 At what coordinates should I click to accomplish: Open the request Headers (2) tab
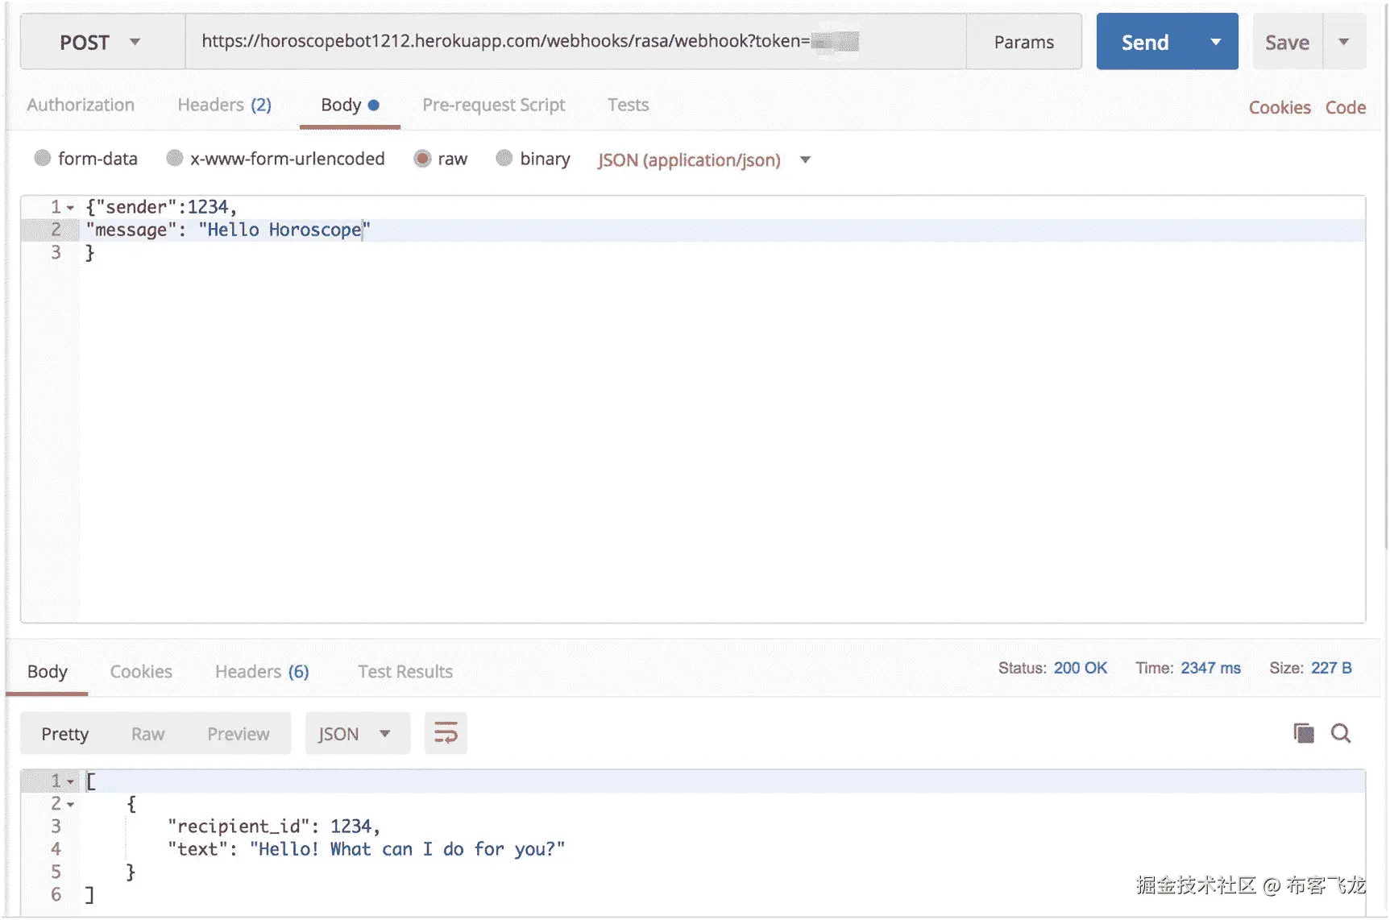click(224, 105)
